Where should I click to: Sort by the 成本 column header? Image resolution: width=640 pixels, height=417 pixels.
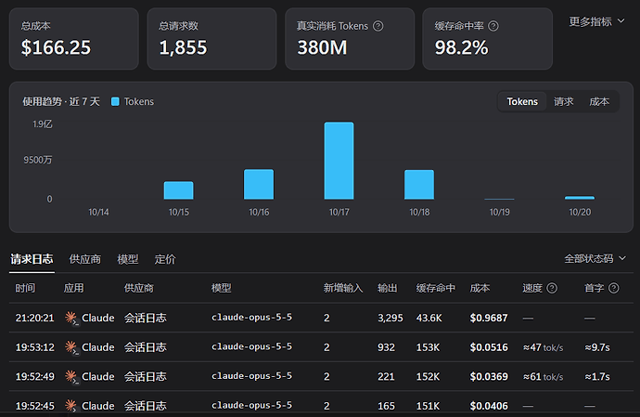click(480, 288)
